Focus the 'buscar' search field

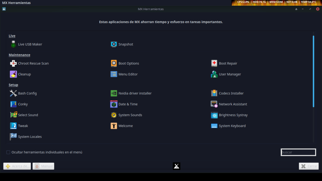(x=298, y=152)
